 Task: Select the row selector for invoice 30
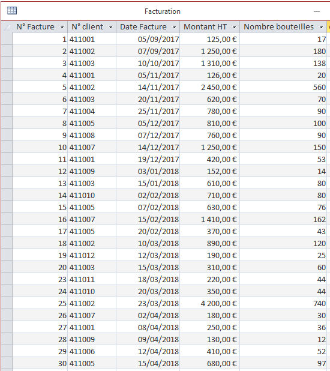tap(7, 363)
